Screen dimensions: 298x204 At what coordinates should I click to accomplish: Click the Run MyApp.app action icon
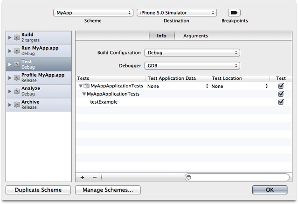(17, 51)
